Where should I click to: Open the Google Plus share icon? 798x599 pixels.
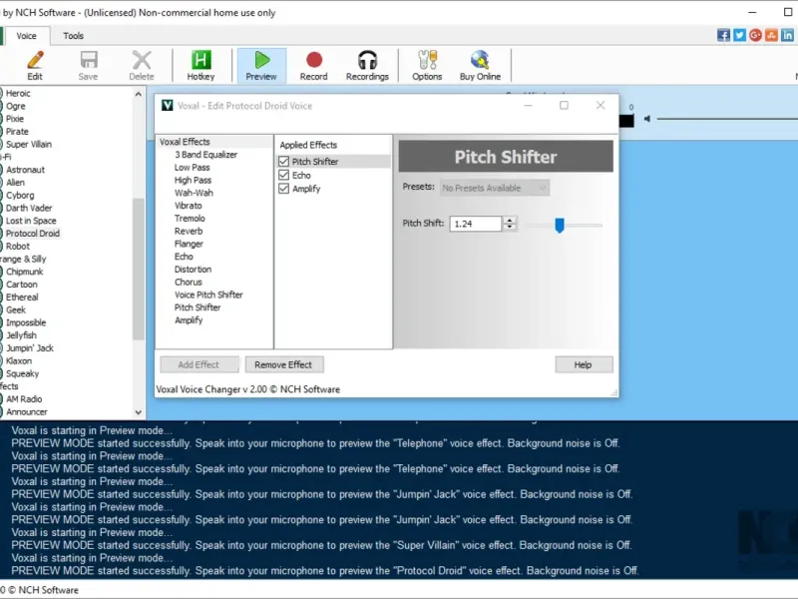(x=755, y=35)
